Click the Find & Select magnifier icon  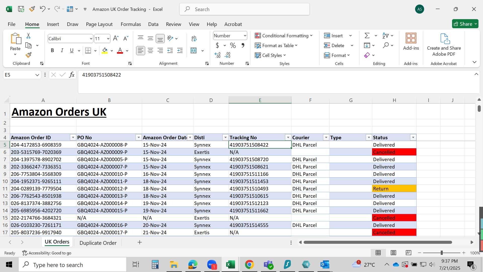pos(386,45)
